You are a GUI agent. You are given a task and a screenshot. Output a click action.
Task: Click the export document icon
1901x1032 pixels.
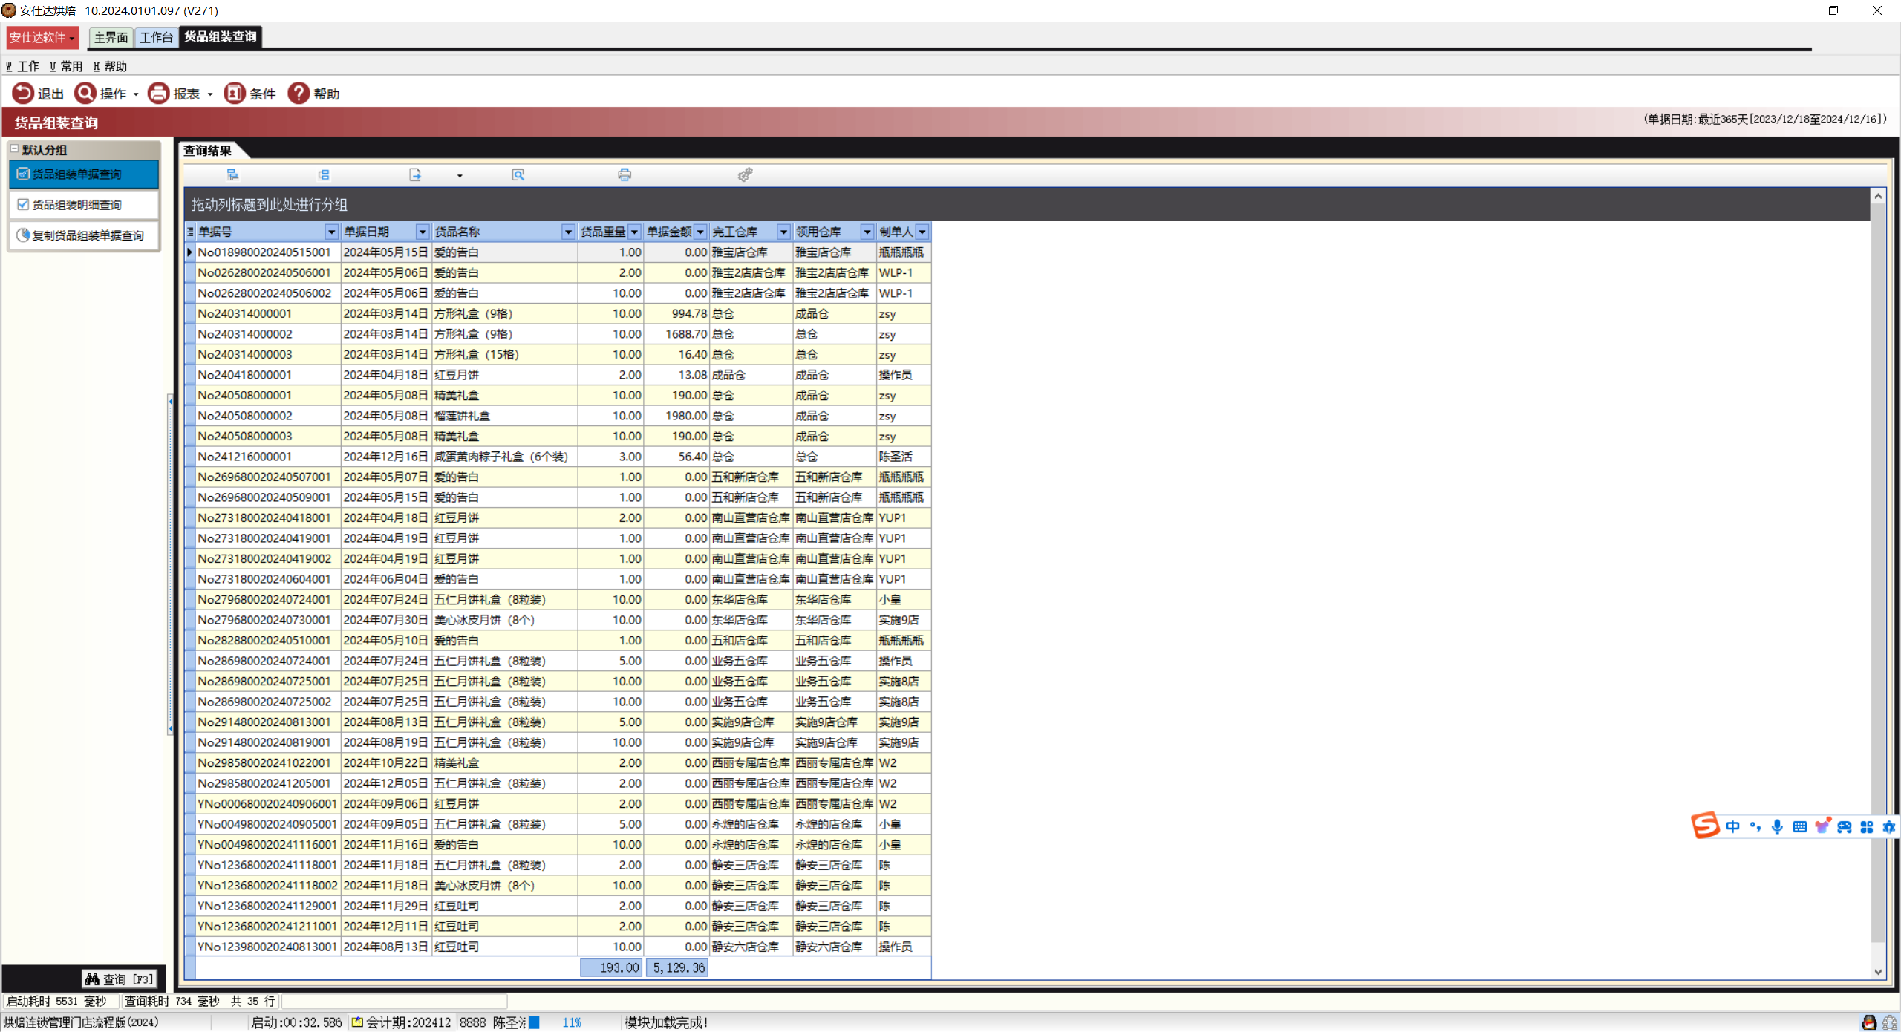coord(415,174)
